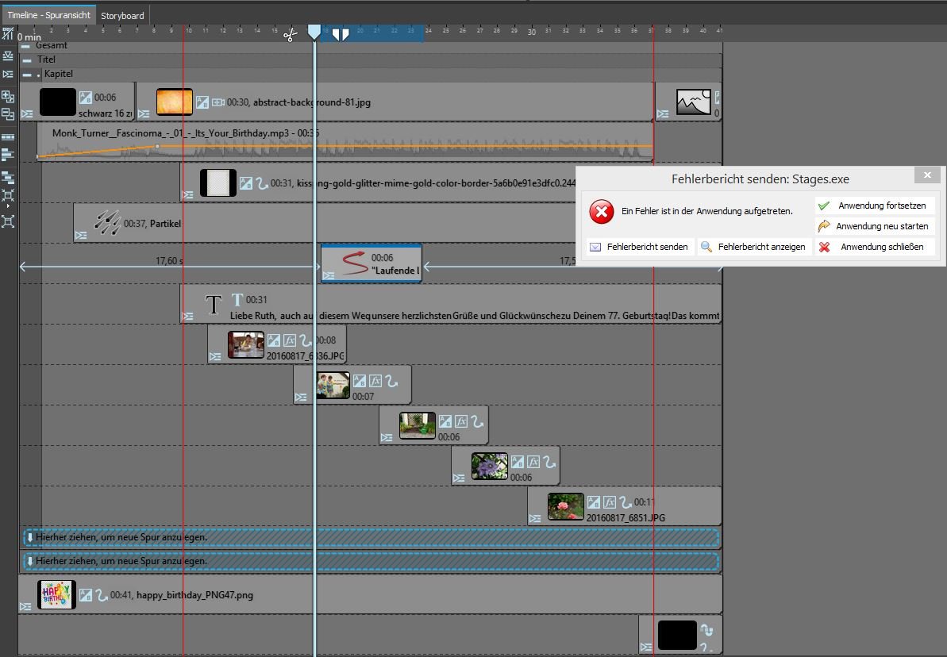Click the remove track icon in left toolbar
Image resolution: width=947 pixels, height=657 pixels.
8,114
